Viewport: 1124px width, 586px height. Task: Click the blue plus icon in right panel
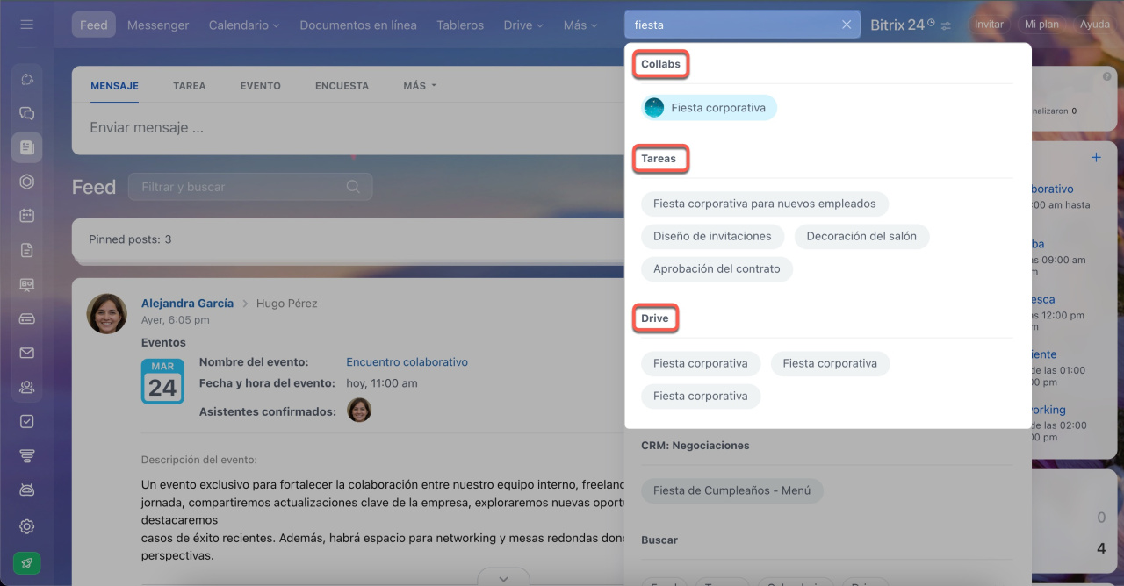pyautogui.click(x=1096, y=158)
